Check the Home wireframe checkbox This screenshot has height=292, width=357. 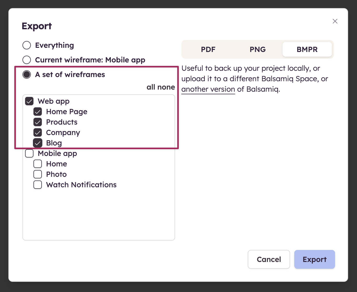(38, 164)
